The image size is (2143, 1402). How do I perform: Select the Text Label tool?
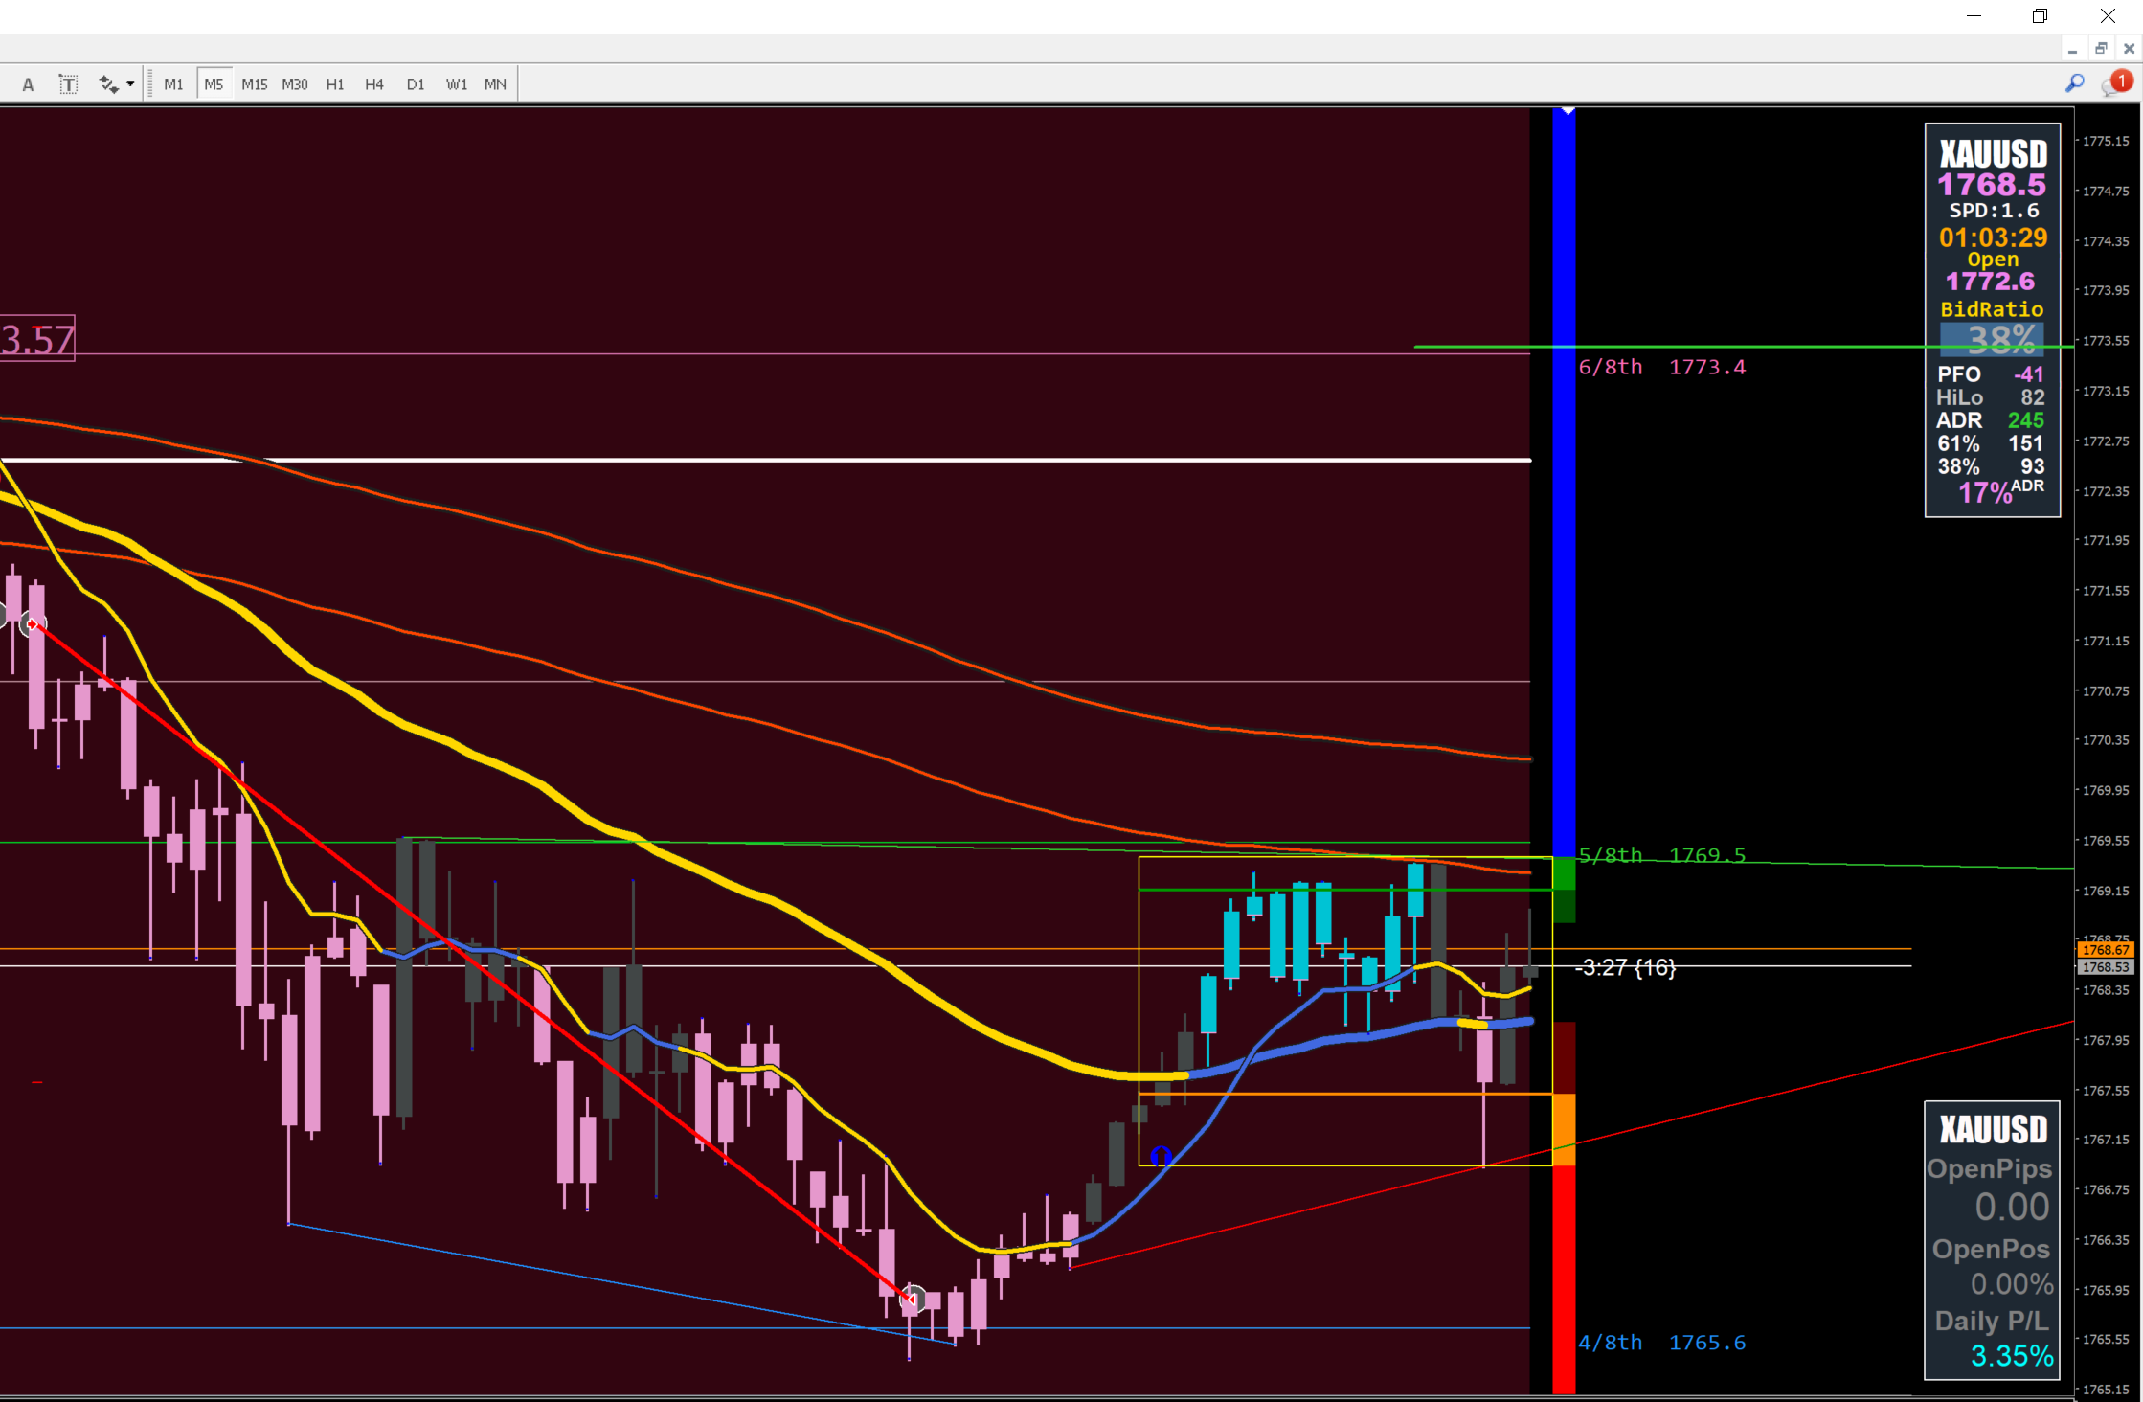point(68,84)
